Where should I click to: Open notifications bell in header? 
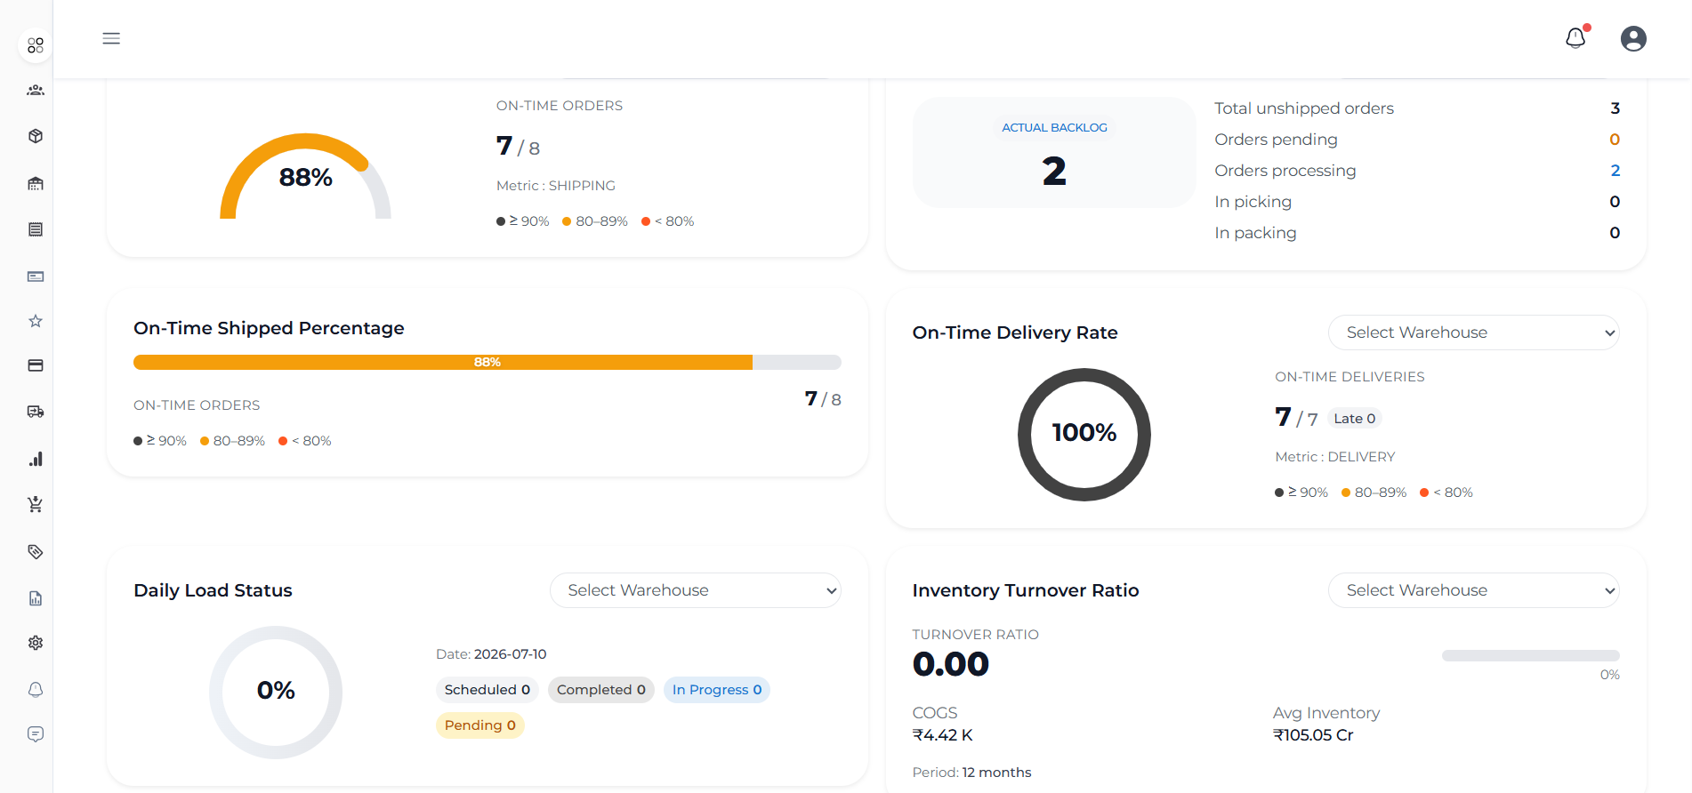tap(1575, 38)
